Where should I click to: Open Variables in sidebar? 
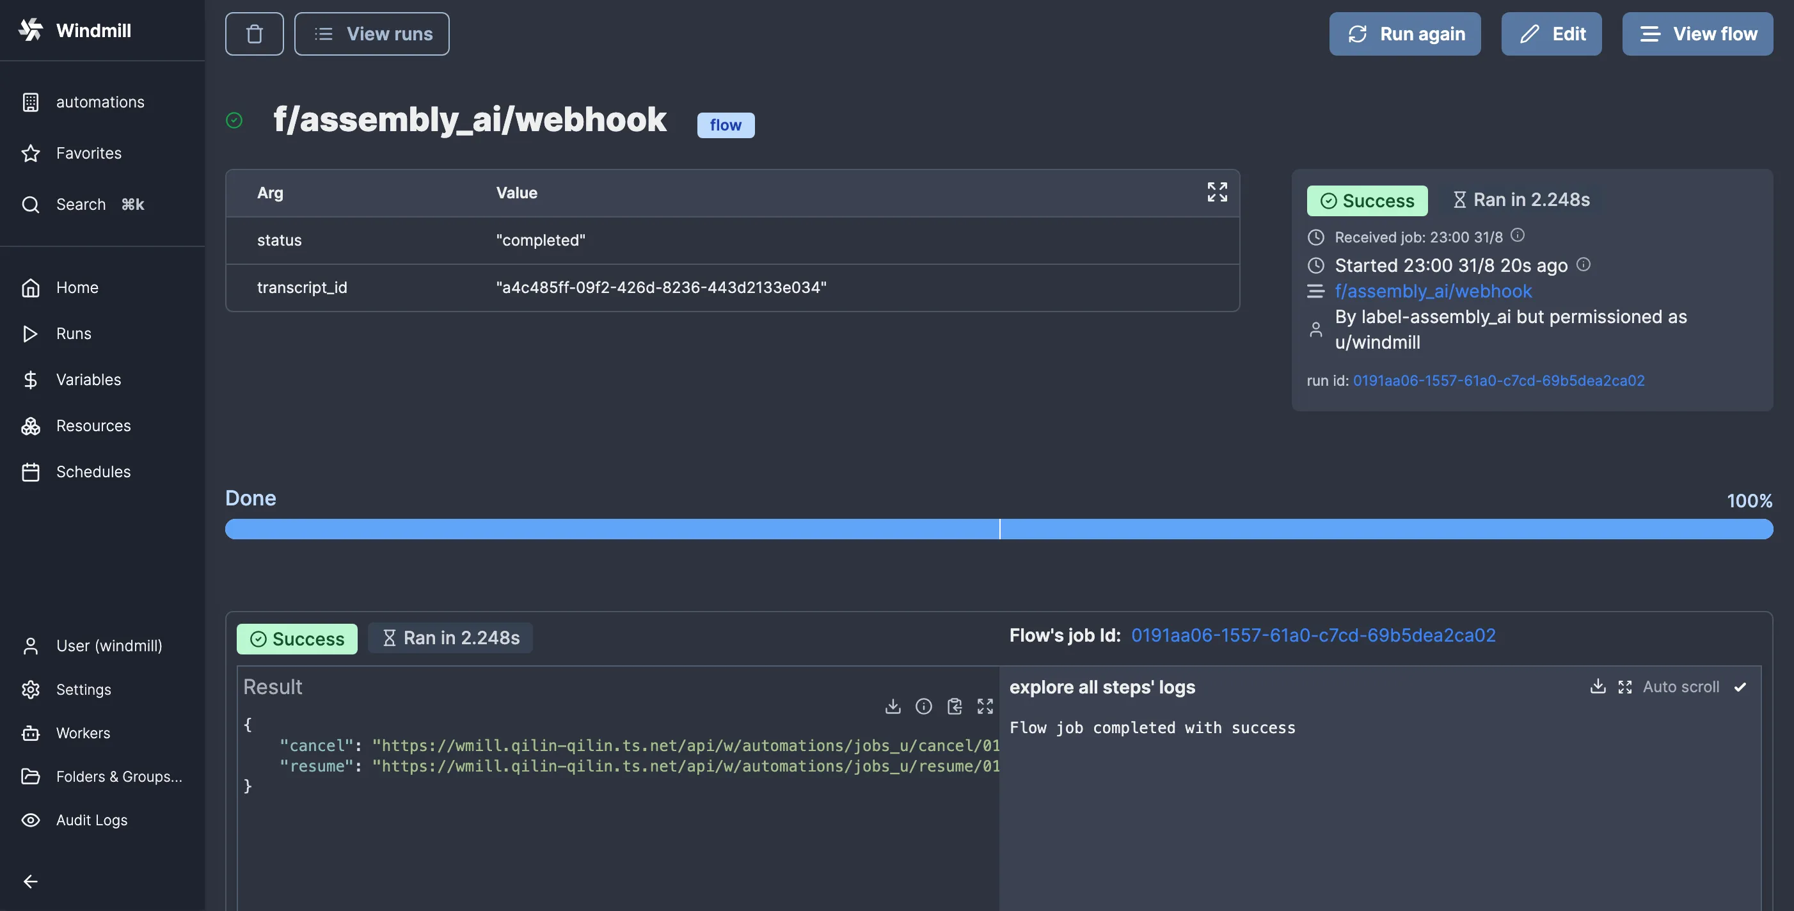[88, 379]
